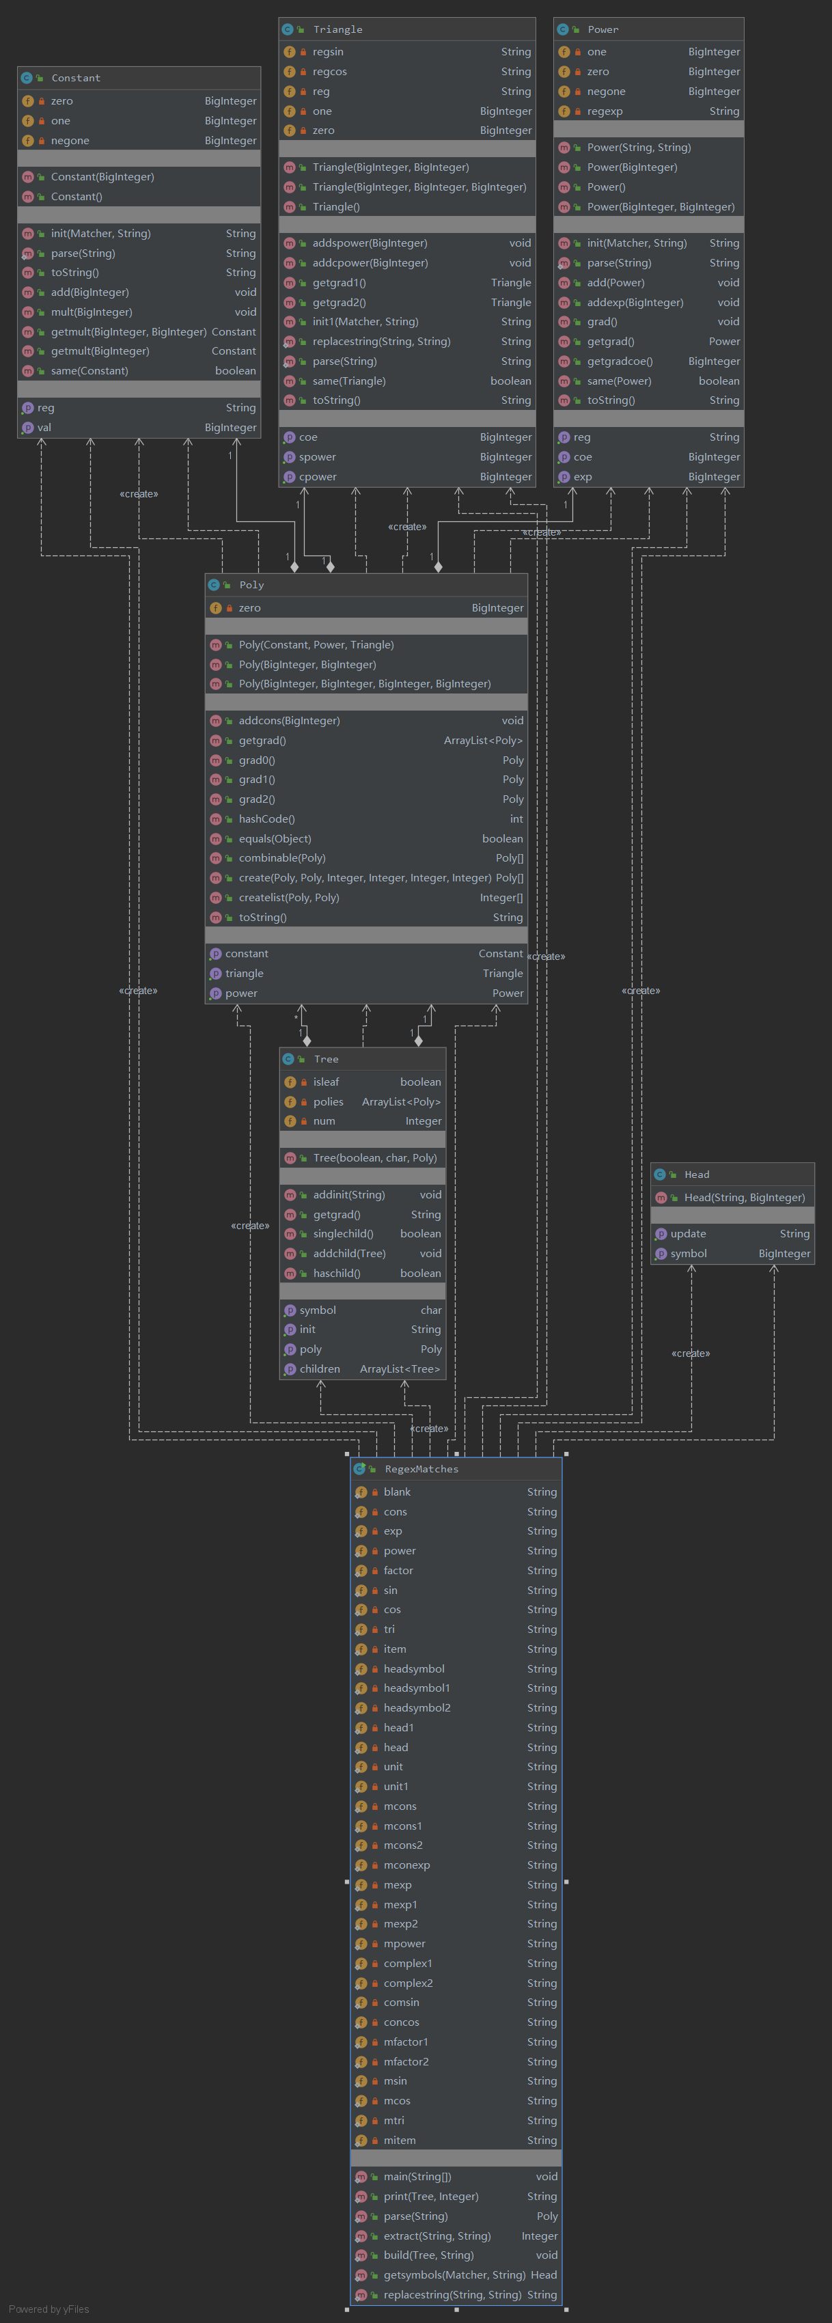Select the complex1 field in RegexMatches
This screenshot has height=2323, width=832.
(x=456, y=1964)
